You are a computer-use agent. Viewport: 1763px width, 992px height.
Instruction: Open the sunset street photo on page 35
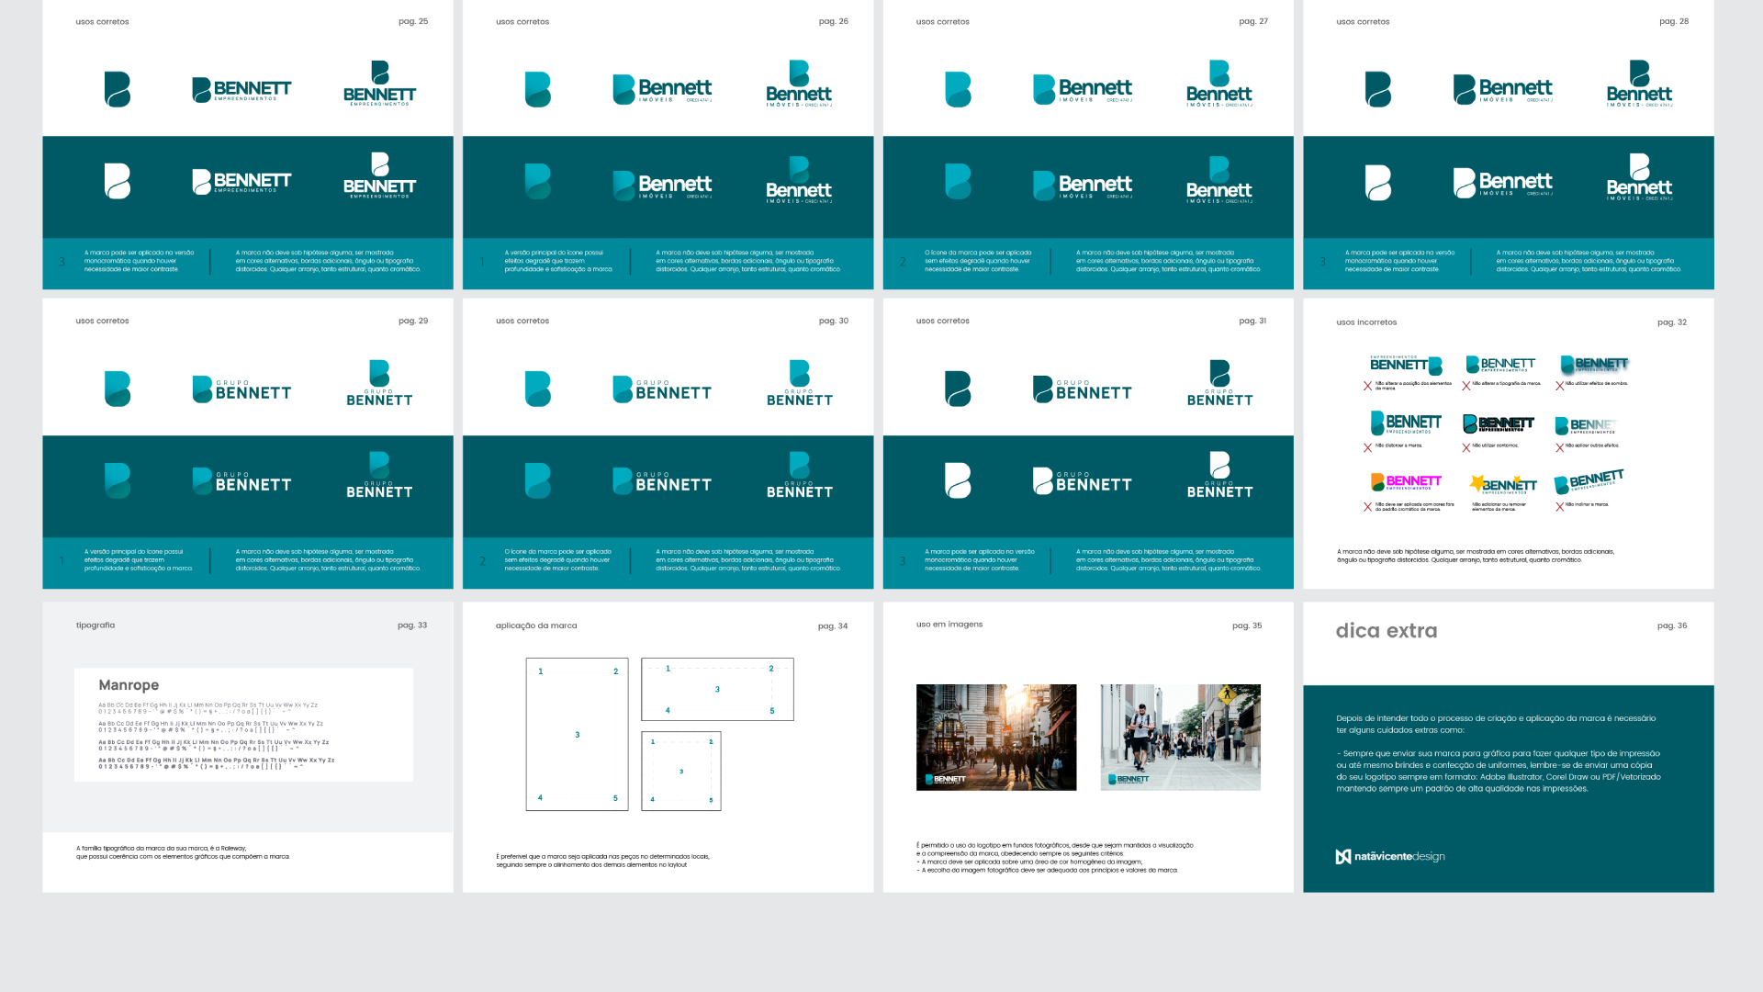[996, 737]
